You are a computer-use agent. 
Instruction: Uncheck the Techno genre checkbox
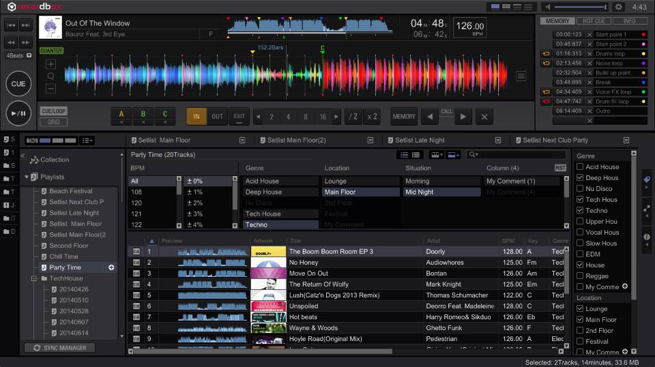coord(580,210)
